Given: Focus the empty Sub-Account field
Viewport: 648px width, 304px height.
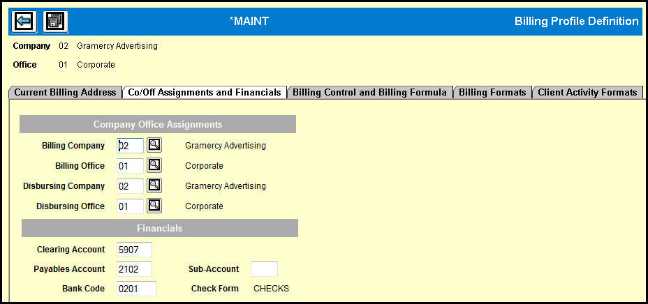Looking at the screenshot, I should click(x=264, y=269).
